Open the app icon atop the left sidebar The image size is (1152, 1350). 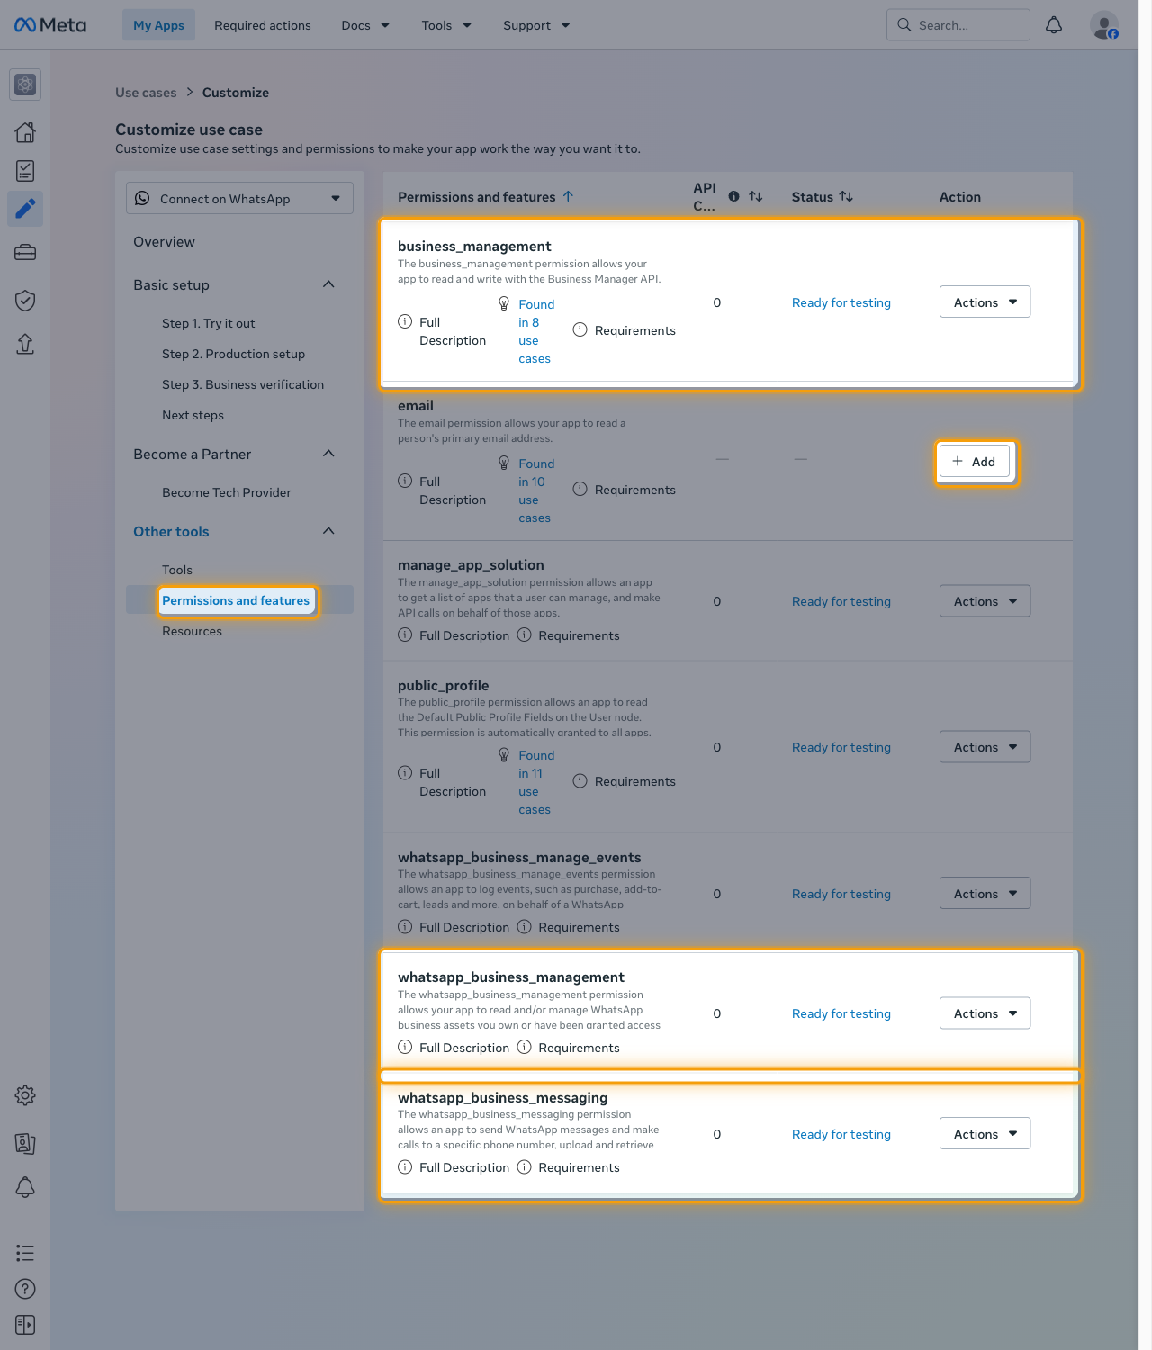coord(25,85)
